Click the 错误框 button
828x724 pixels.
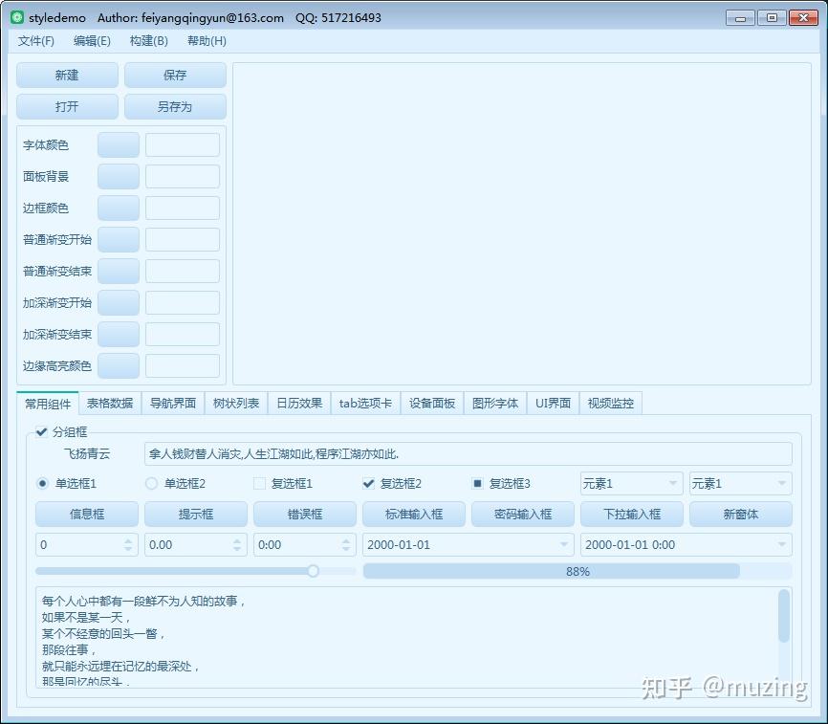(304, 514)
